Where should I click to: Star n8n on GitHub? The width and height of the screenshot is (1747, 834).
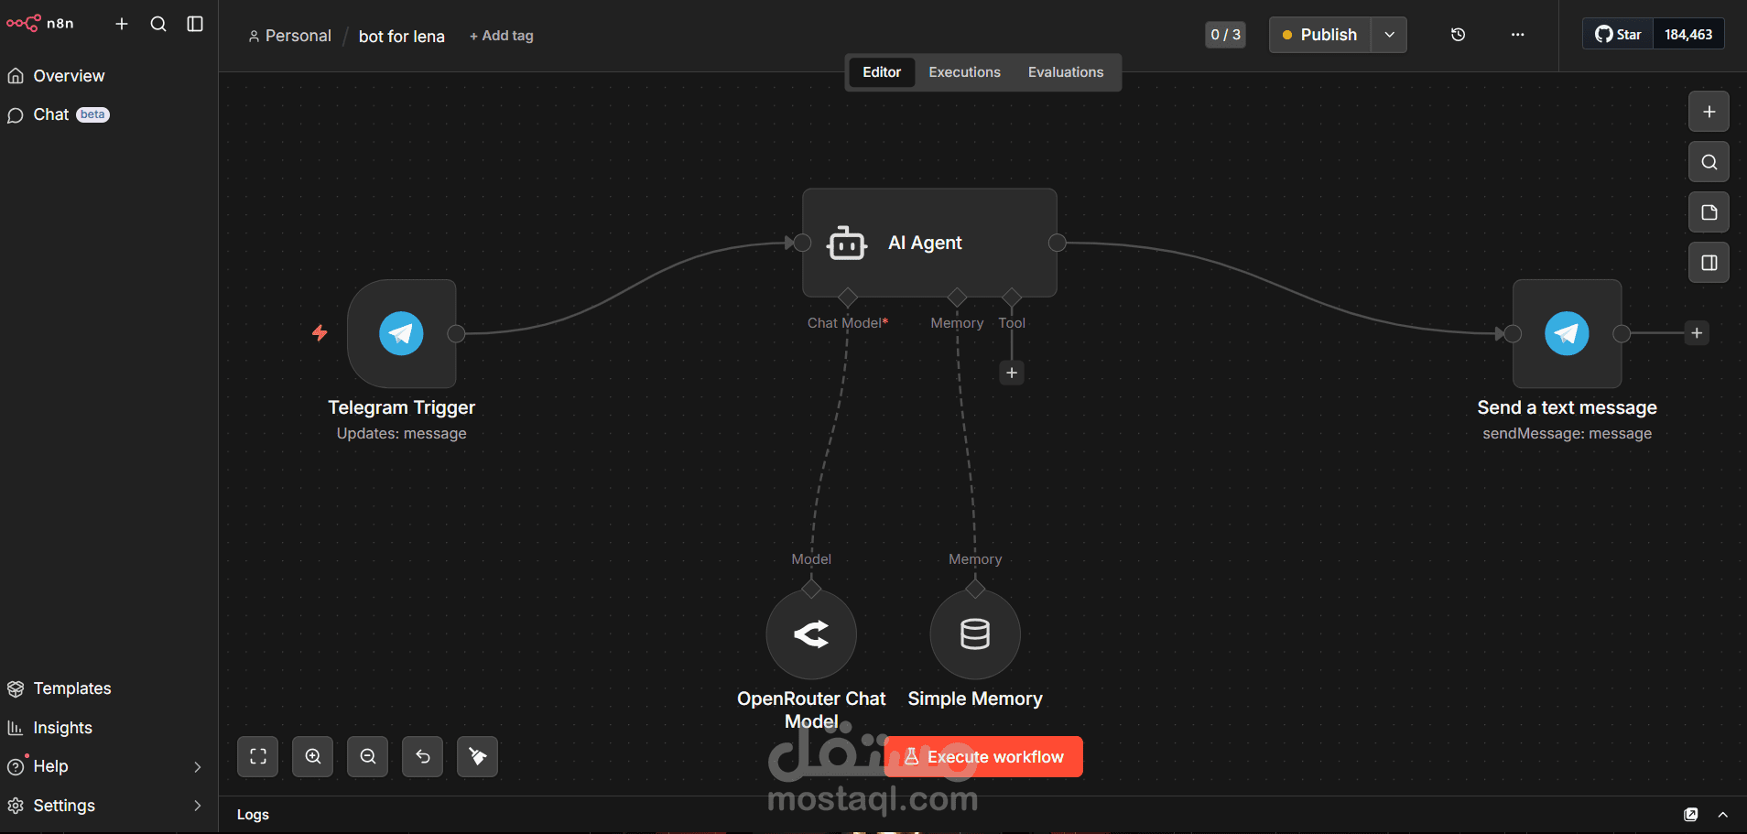pyautogui.click(x=1618, y=34)
